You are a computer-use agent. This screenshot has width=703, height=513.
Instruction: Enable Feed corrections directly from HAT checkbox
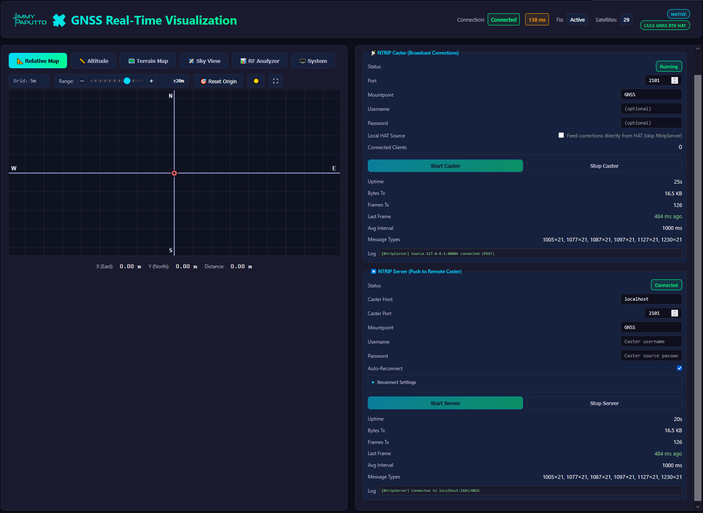click(561, 135)
